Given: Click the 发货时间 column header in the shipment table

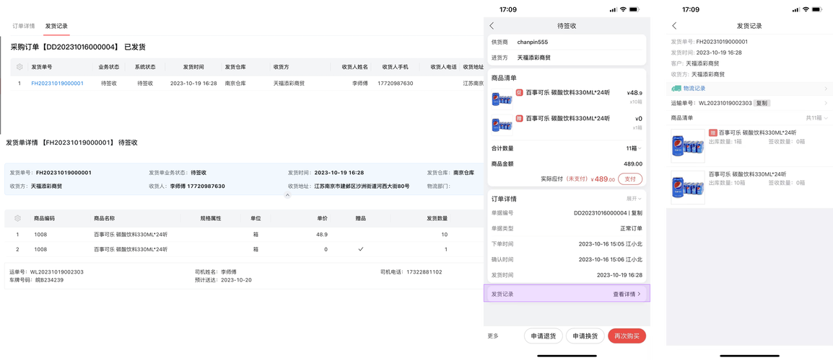Looking at the screenshot, I should click(x=193, y=68).
